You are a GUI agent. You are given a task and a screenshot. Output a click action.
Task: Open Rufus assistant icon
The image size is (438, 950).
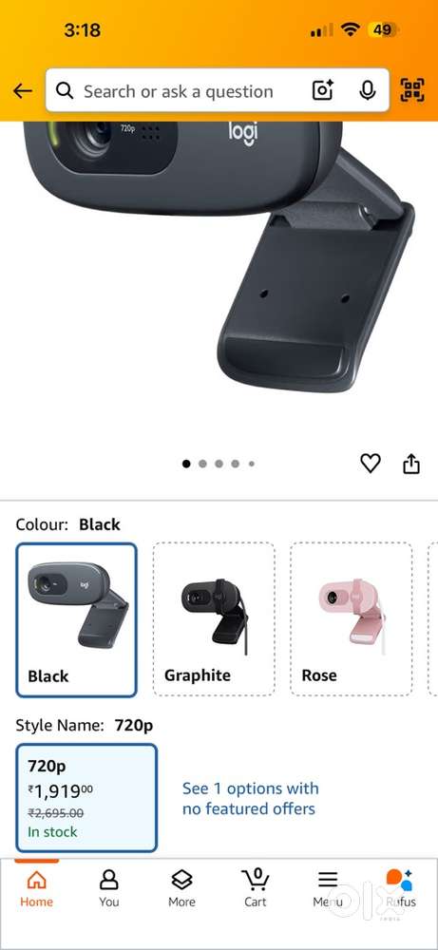click(400, 887)
